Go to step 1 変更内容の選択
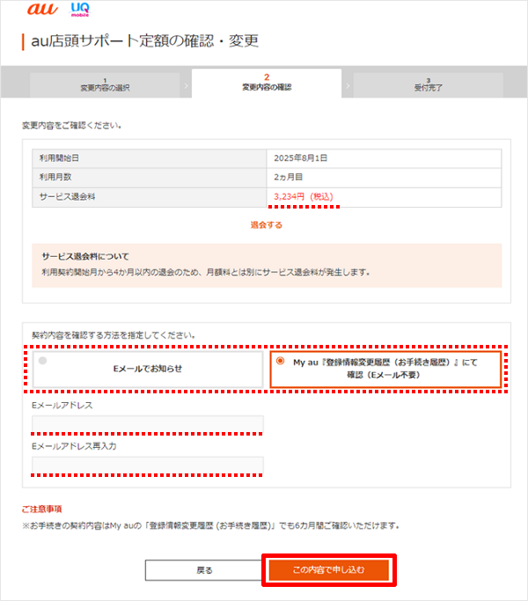Viewport: 528px width, 601px height. 105,84
